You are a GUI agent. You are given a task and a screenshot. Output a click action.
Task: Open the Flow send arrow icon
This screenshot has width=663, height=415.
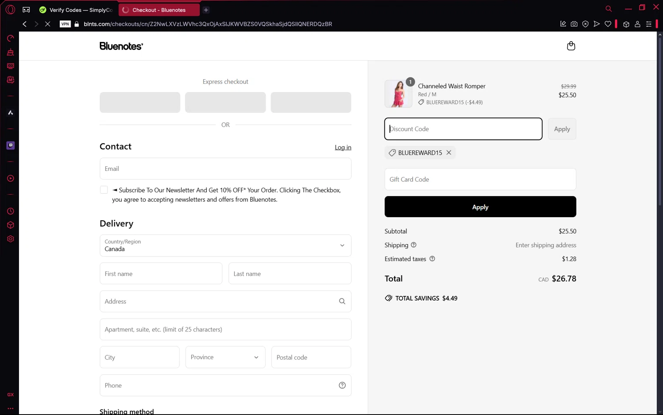[x=597, y=24]
